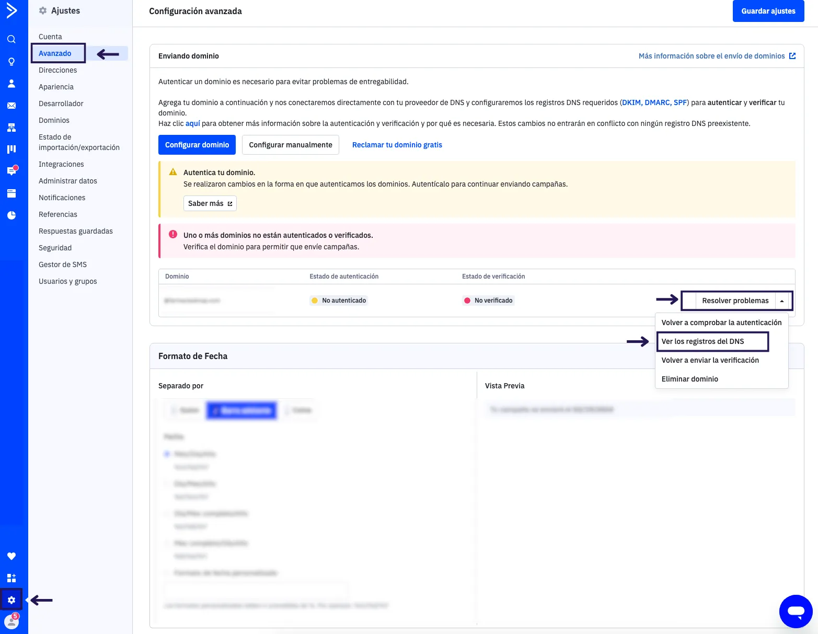Click Guardar ajustes button
The height and width of the screenshot is (634, 818).
(768, 11)
